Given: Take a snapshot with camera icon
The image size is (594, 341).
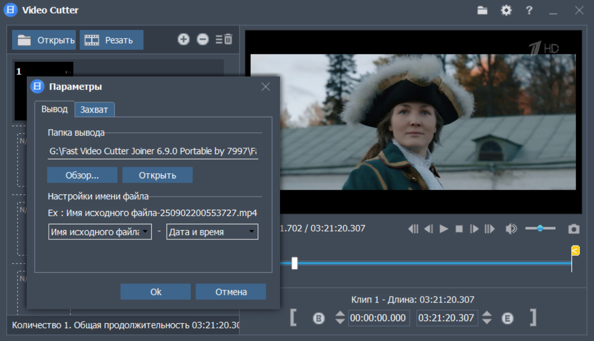Looking at the screenshot, I should point(574,229).
